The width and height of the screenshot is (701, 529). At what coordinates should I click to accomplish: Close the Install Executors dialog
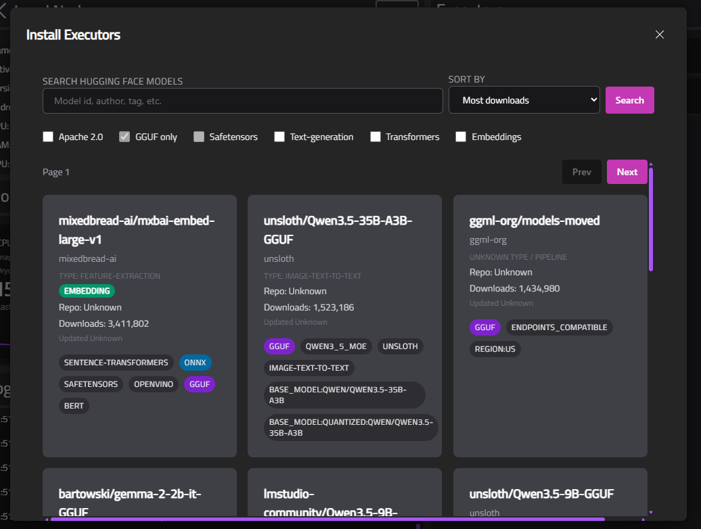(x=660, y=34)
